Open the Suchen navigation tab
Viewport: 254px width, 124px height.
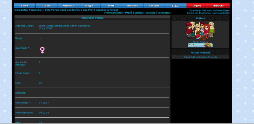(46, 6)
